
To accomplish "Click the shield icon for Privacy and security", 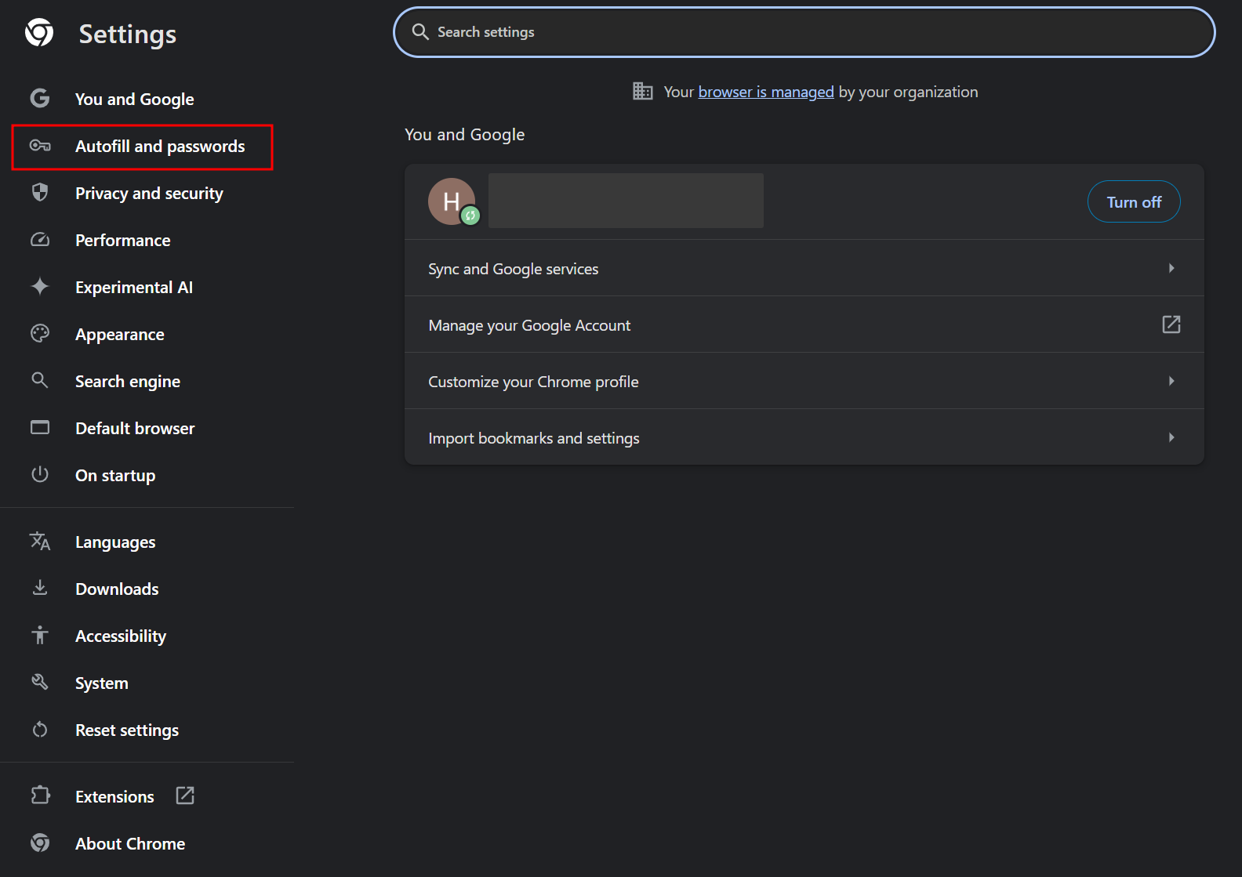I will coord(40,193).
